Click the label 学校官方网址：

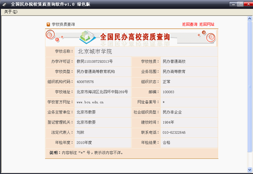pyautogui.click(x=60, y=102)
